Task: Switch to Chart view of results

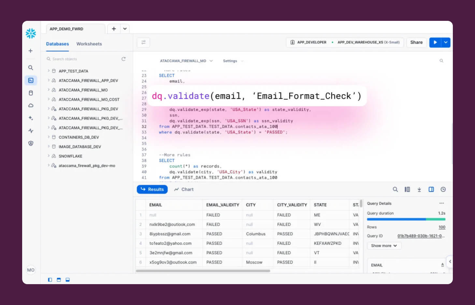Action: [183, 189]
